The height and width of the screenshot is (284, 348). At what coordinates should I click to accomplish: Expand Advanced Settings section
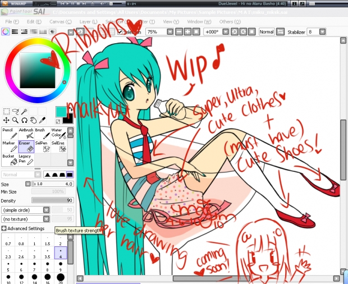[x=3, y=228]
